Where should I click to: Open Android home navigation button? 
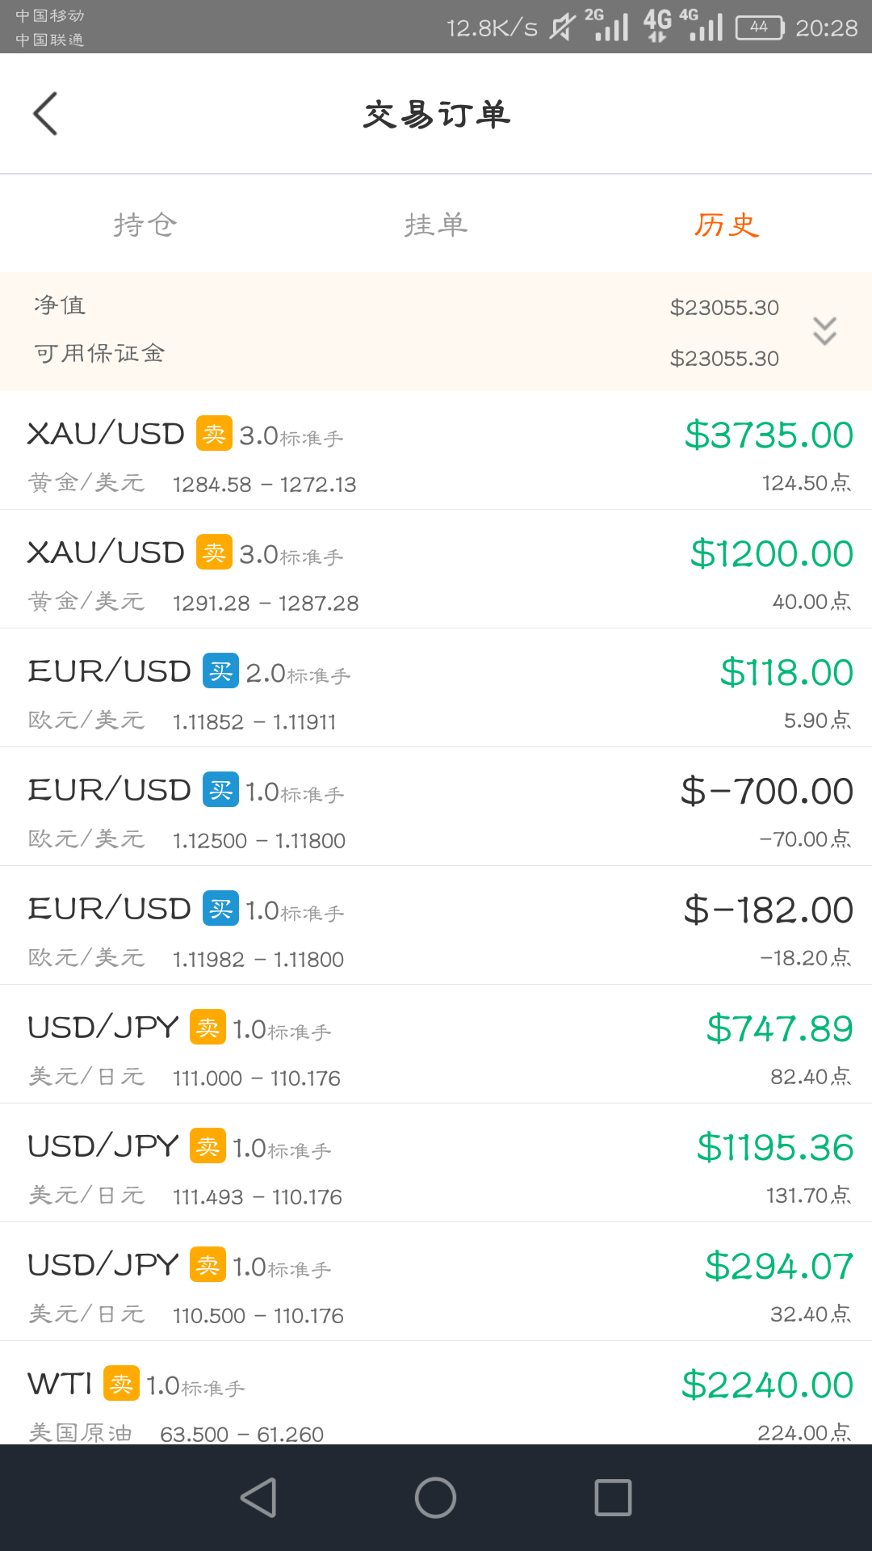point(435,1498)
